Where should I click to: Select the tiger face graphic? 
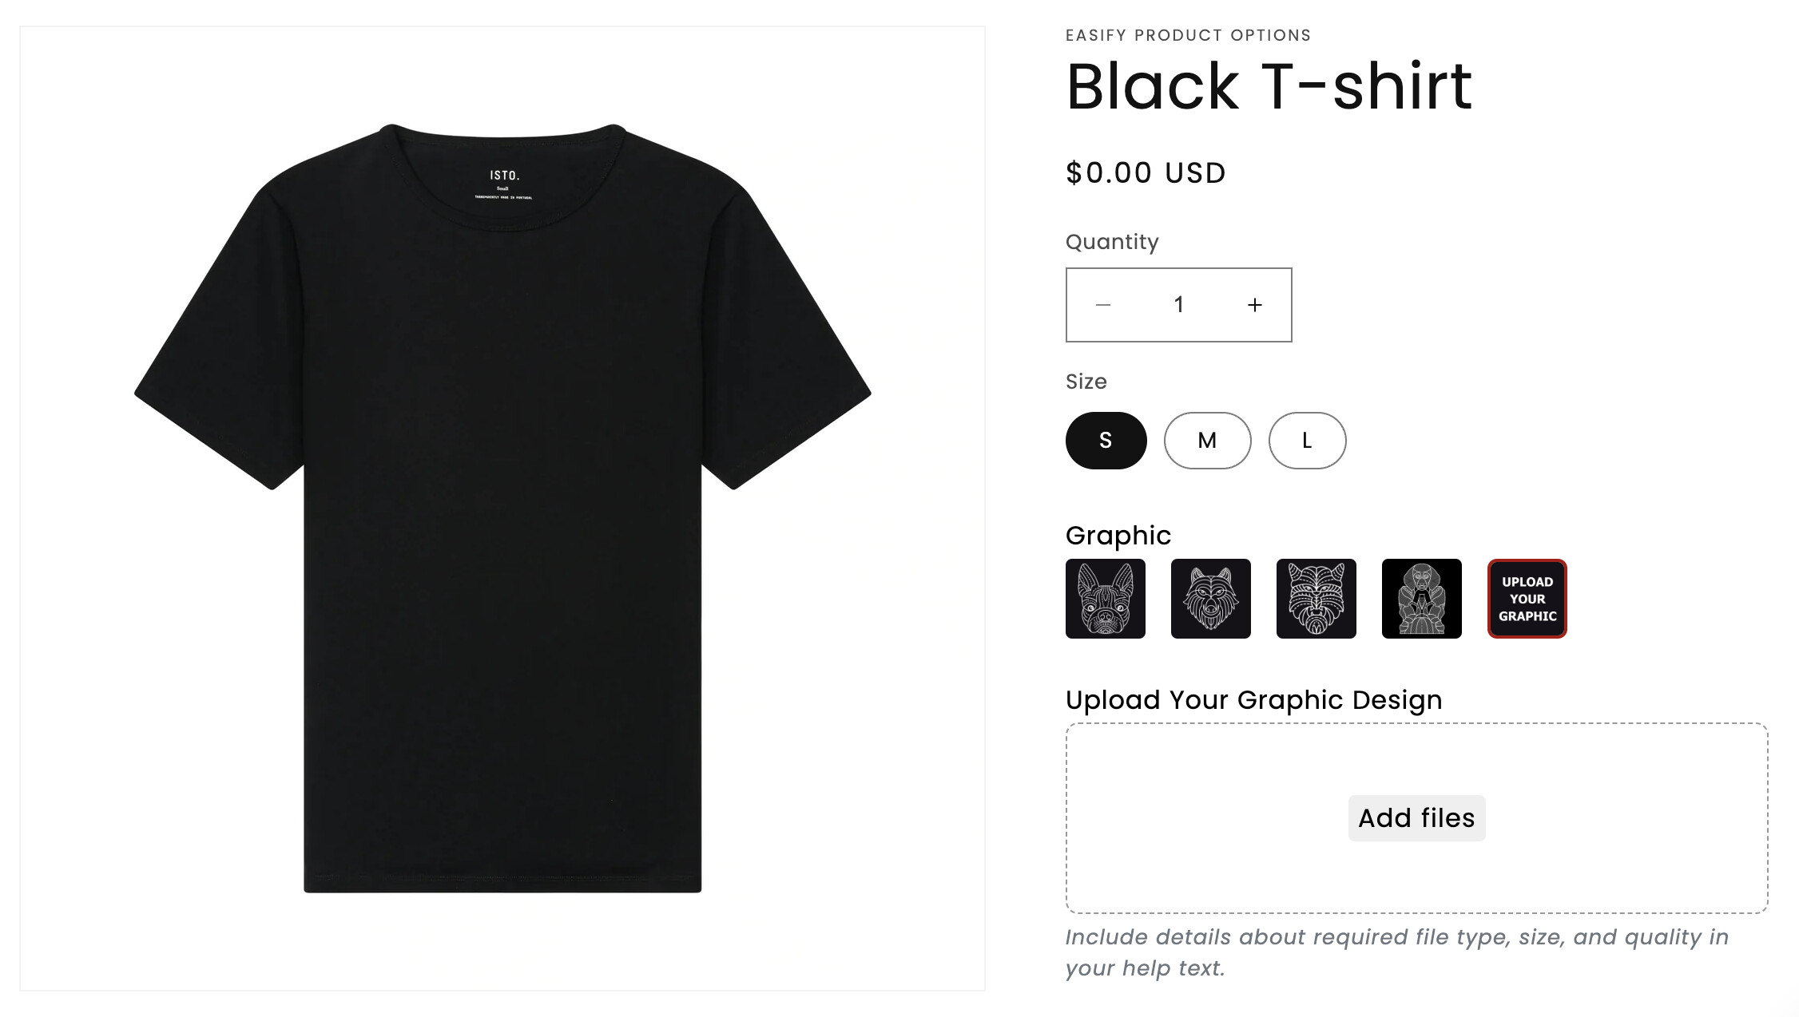(1316, 599)
